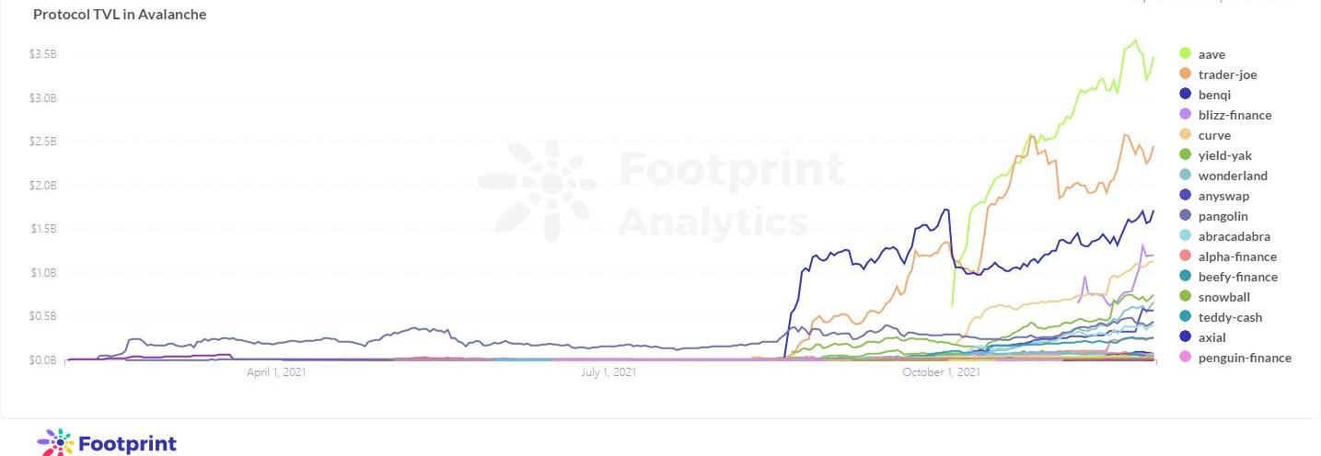Click the beefy-finance legend marker
This screenshot has height=456, width=1321.
1185,277
